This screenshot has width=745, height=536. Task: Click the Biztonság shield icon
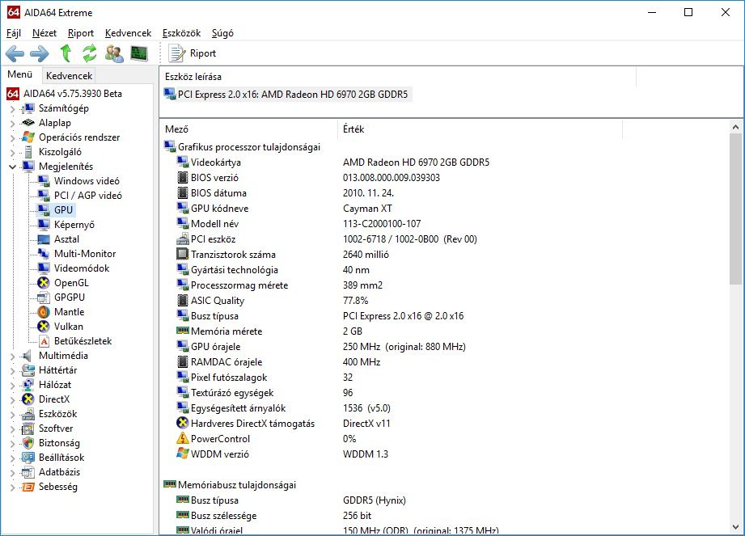28,443
